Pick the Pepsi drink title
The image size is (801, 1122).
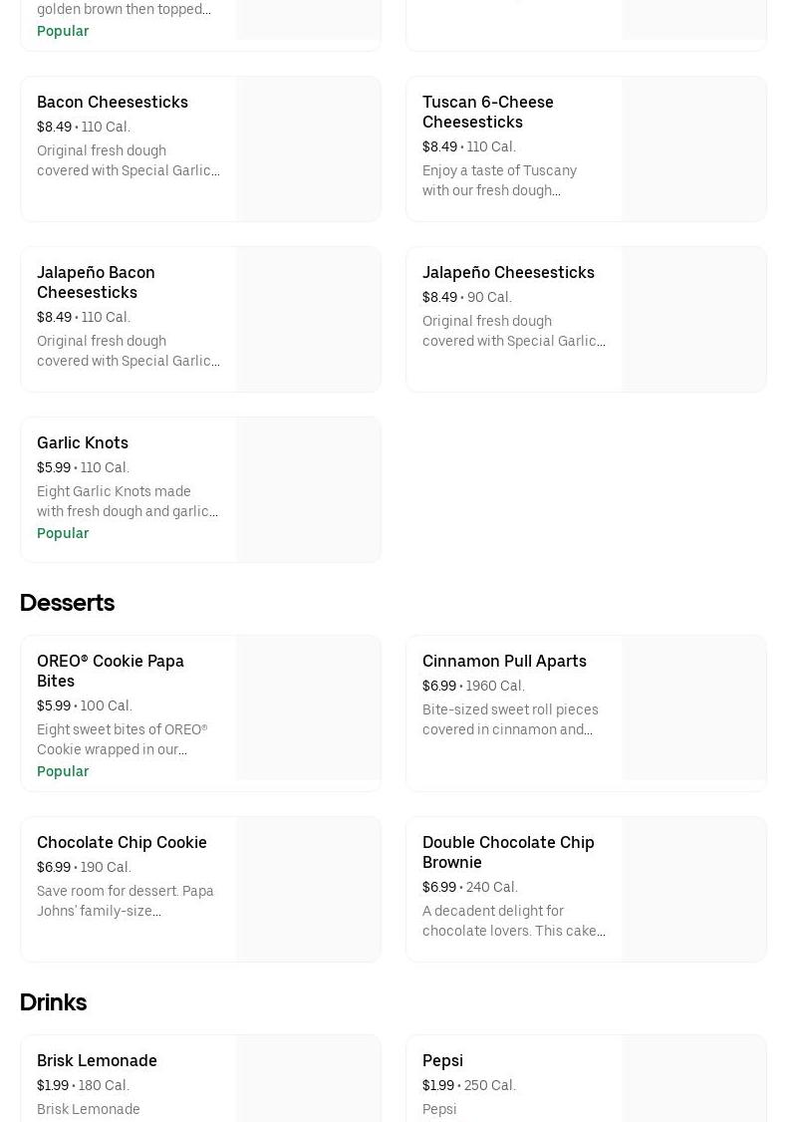[x=442, y=1060]
